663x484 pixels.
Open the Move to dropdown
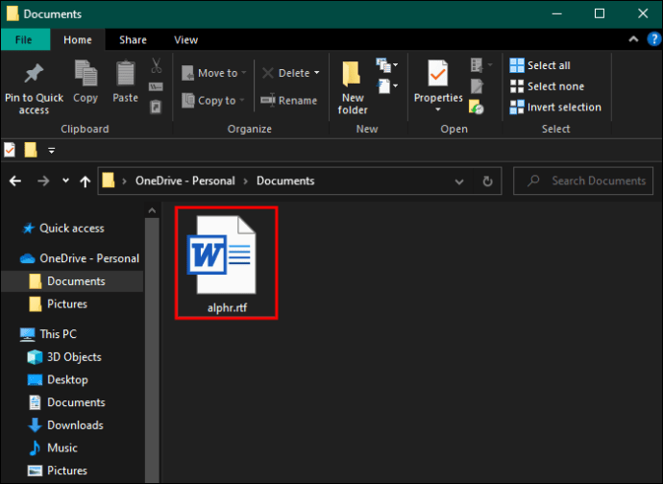coord(214,73)
